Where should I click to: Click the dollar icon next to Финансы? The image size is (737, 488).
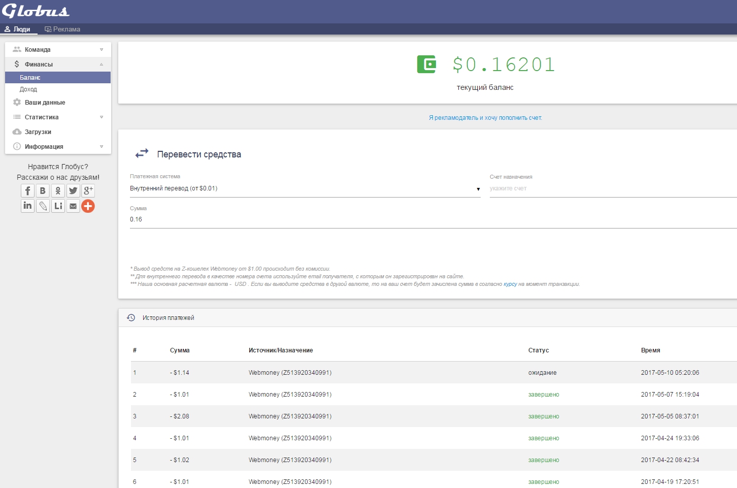click(17, 64)
